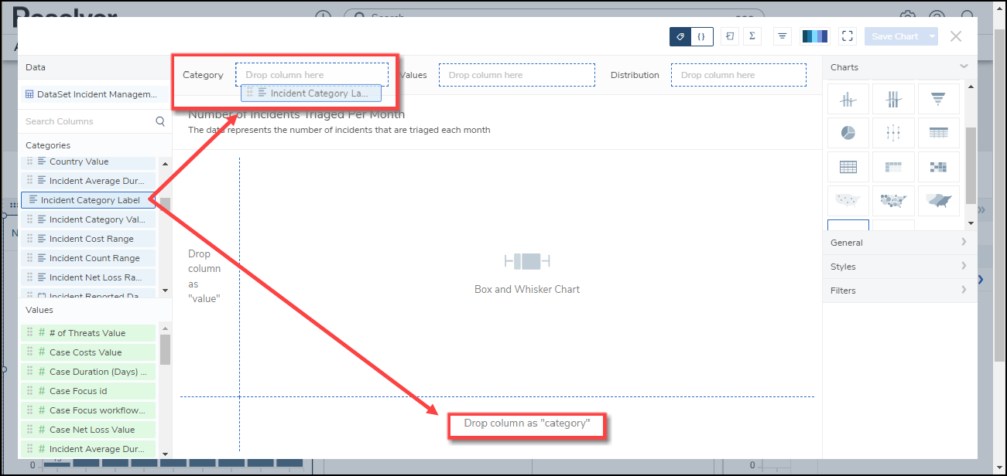Select Incident Net Loss Ra... column
1007x476 pixels.
coord(88,277)
